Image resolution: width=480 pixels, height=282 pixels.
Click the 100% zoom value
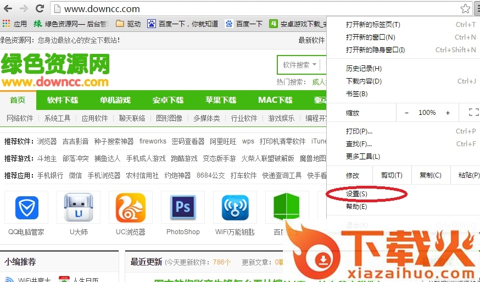point(427,113)
